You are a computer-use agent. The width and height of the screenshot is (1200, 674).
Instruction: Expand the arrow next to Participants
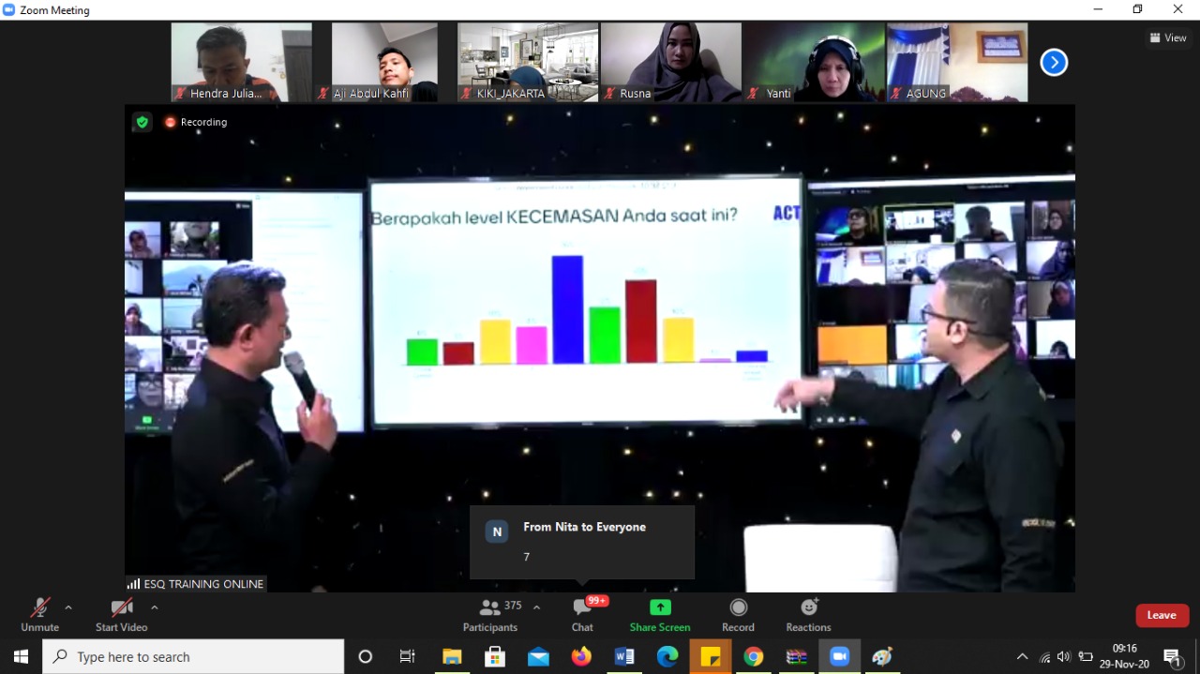click(x=536, y=607)
